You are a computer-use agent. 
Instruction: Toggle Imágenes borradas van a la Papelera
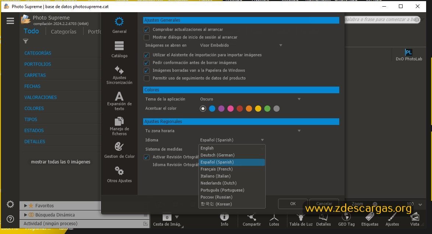146,70
